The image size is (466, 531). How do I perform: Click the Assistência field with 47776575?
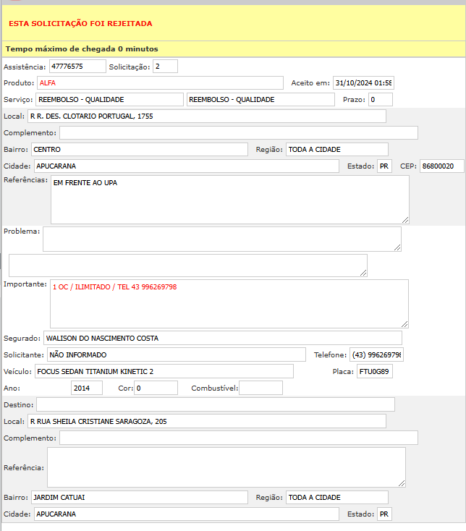point(77,67)
